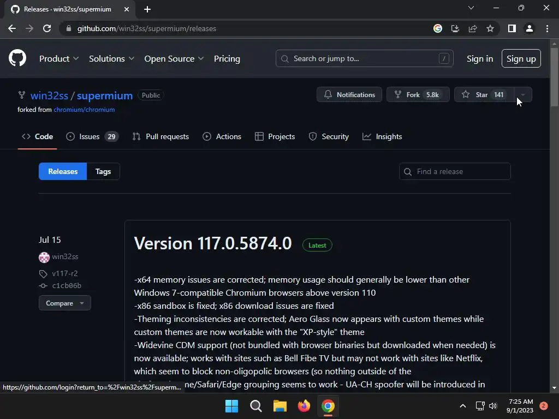Open Chrome three-dot menu

click(547, 28)
